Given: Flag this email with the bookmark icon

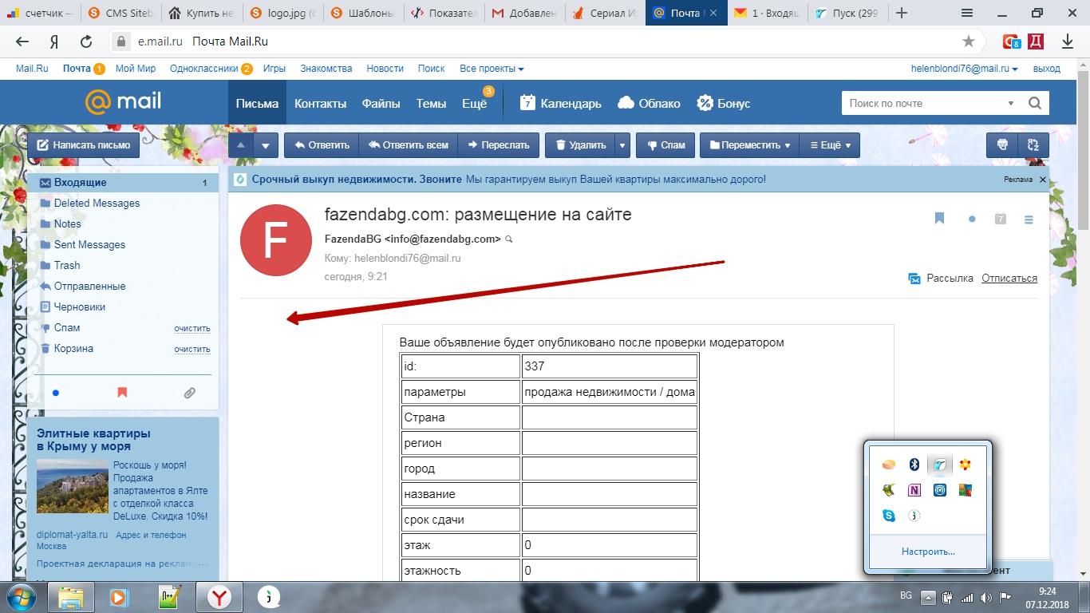Looking at the screenshot, I should tap(939, 219).
